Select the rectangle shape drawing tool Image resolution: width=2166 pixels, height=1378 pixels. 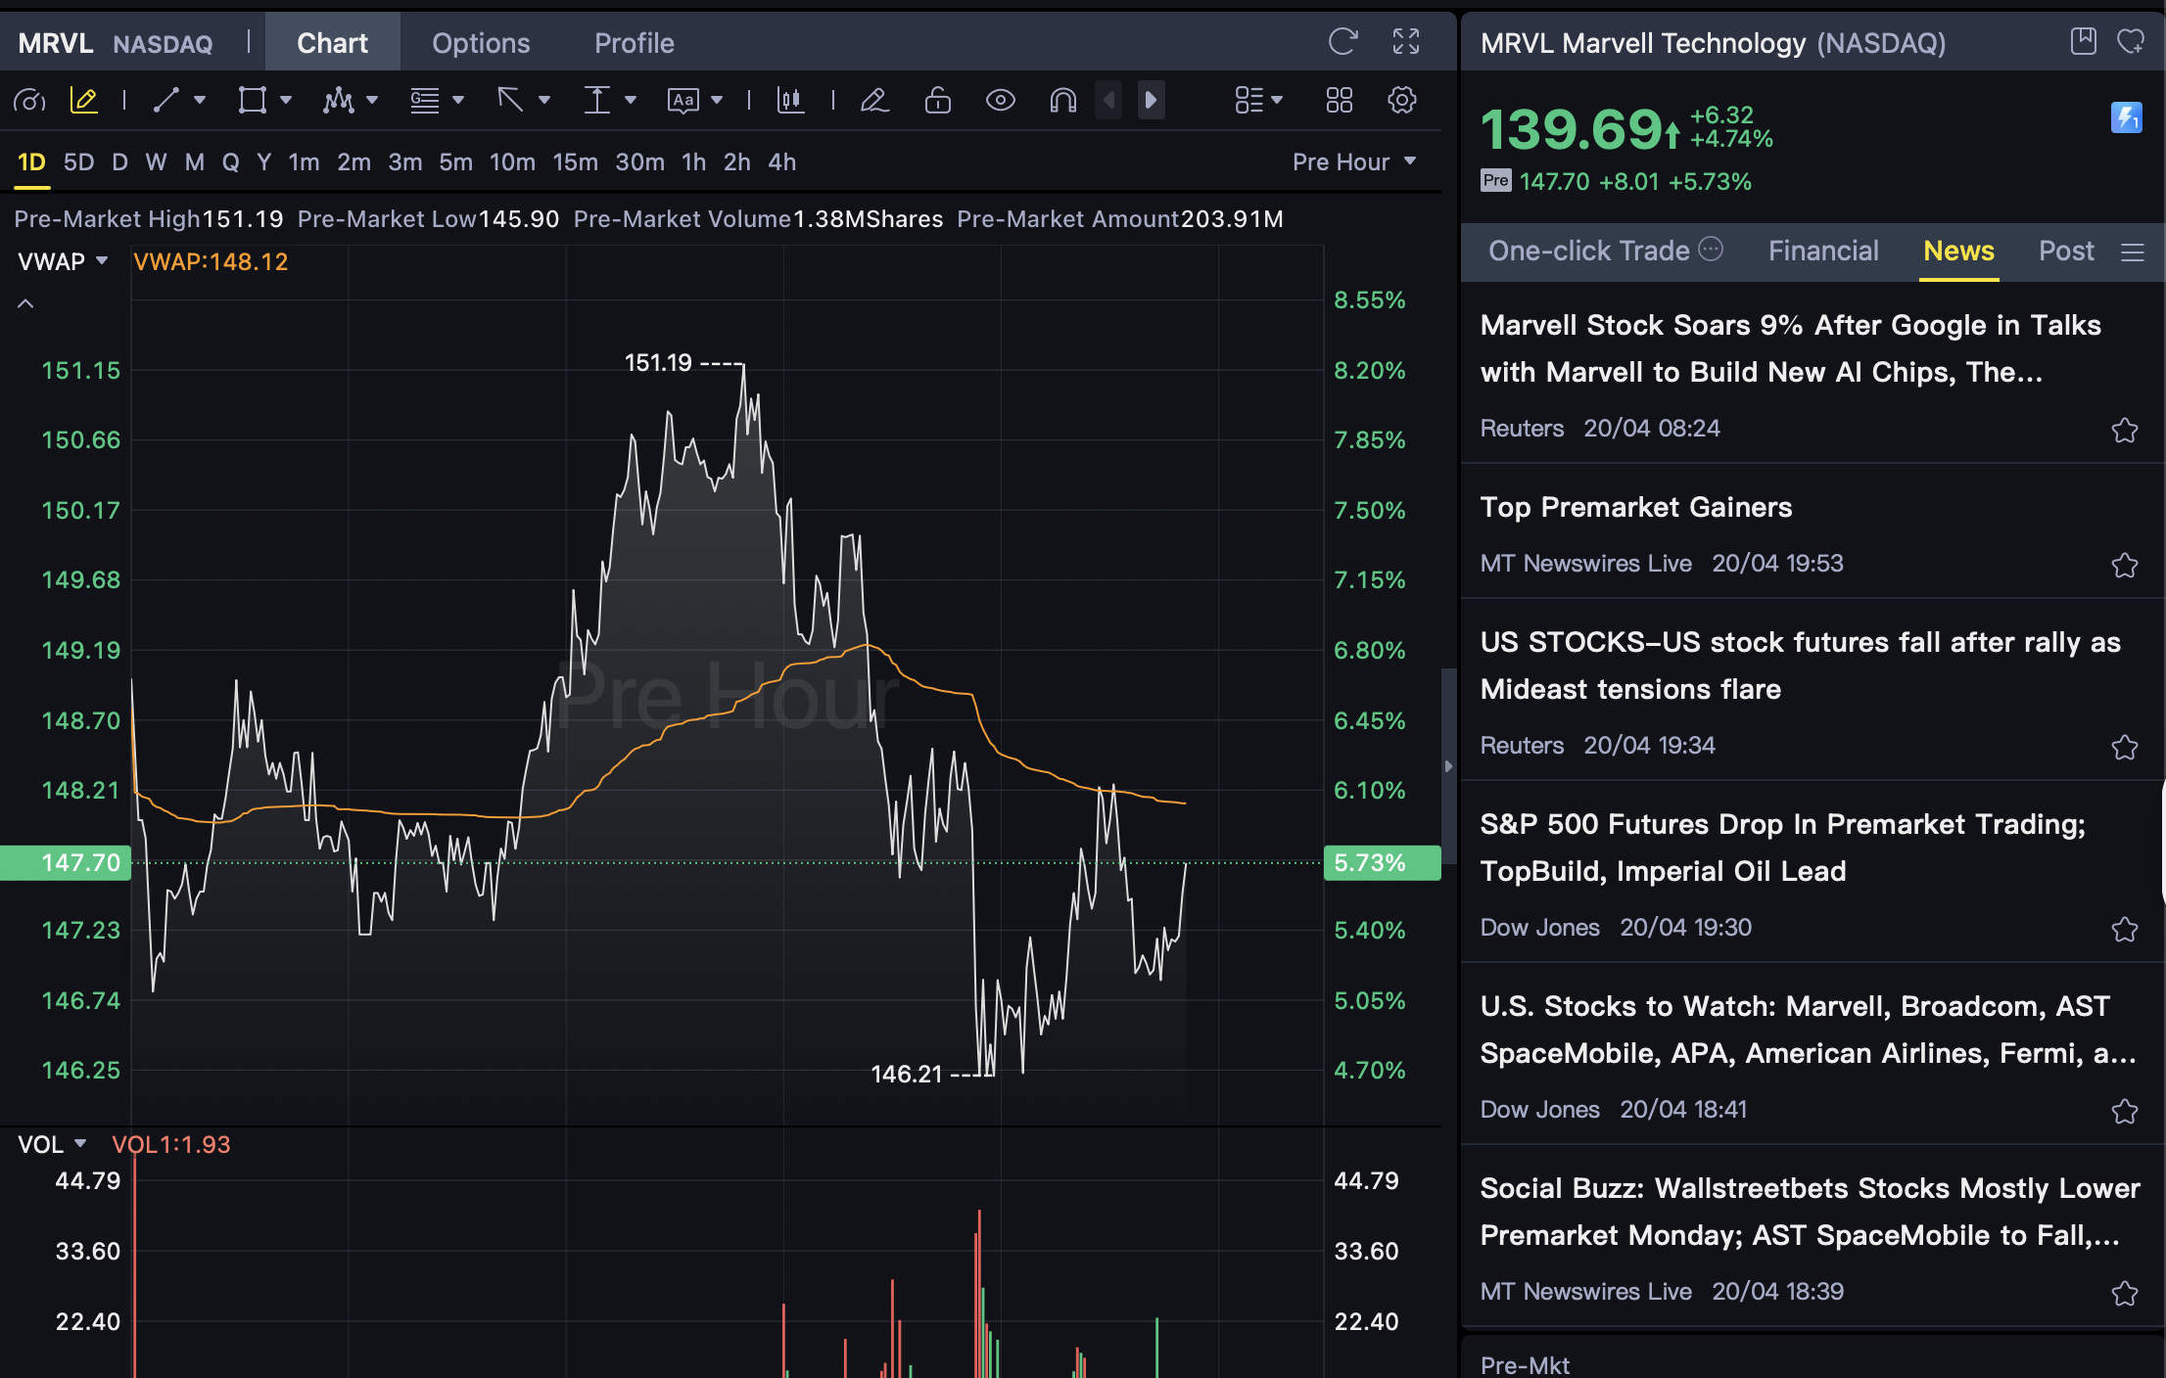click(x=252, y=100)
